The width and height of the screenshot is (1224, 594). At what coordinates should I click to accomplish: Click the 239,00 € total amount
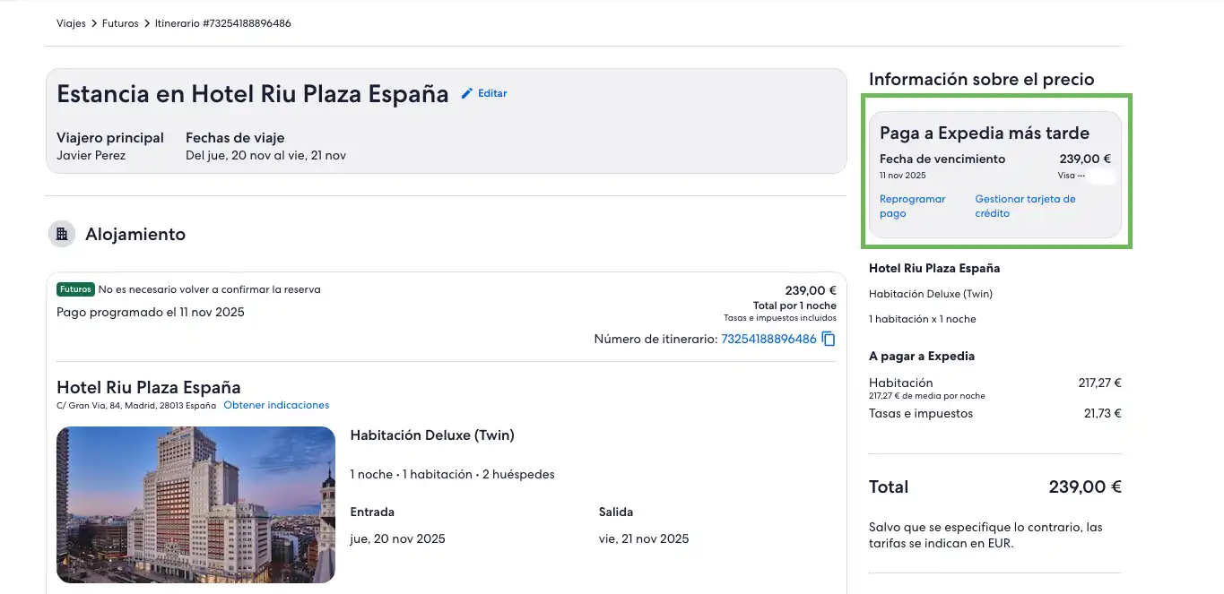1083,486
